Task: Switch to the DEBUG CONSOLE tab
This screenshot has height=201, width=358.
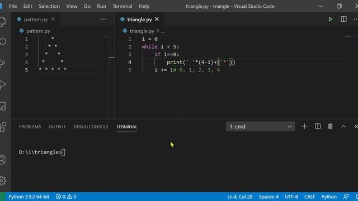Action: click(x=91, y=127)
